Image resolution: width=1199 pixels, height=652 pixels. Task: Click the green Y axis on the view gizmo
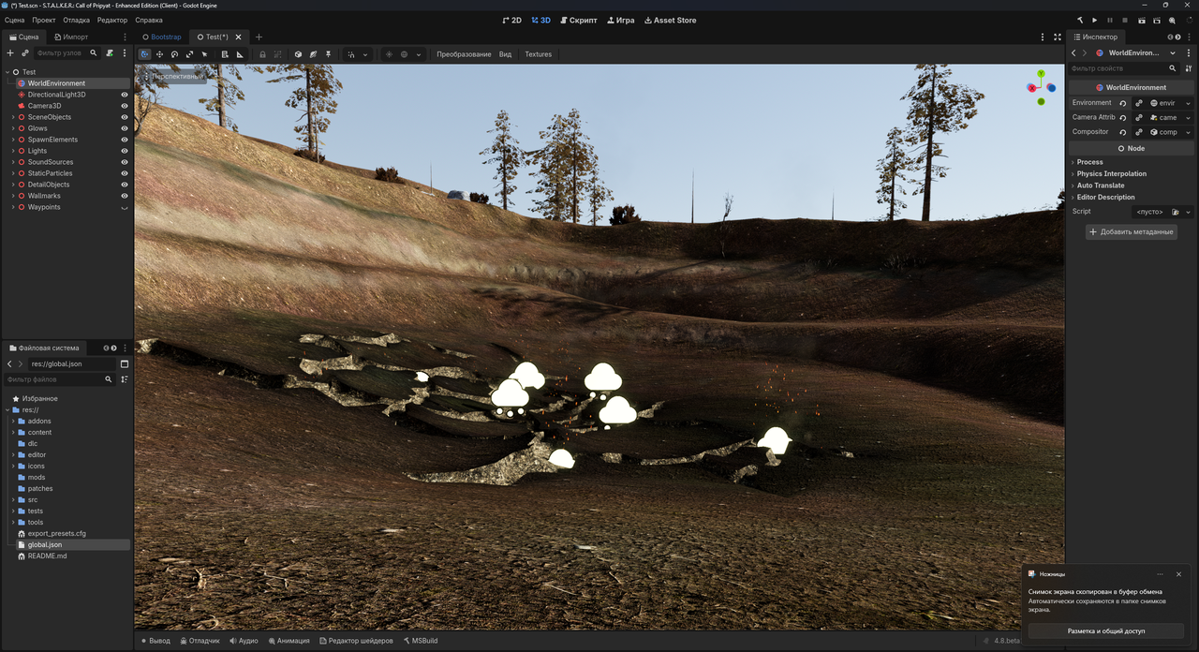[1041, 74]
